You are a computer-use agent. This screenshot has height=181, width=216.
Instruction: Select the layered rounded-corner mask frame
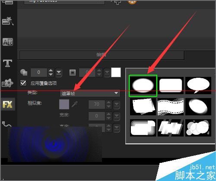point(143,128)
